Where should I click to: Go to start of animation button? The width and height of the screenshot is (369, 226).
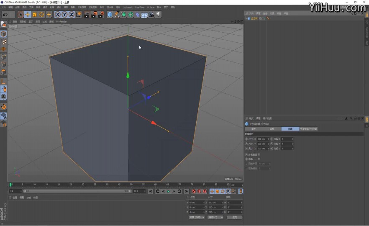pos(151,191)
